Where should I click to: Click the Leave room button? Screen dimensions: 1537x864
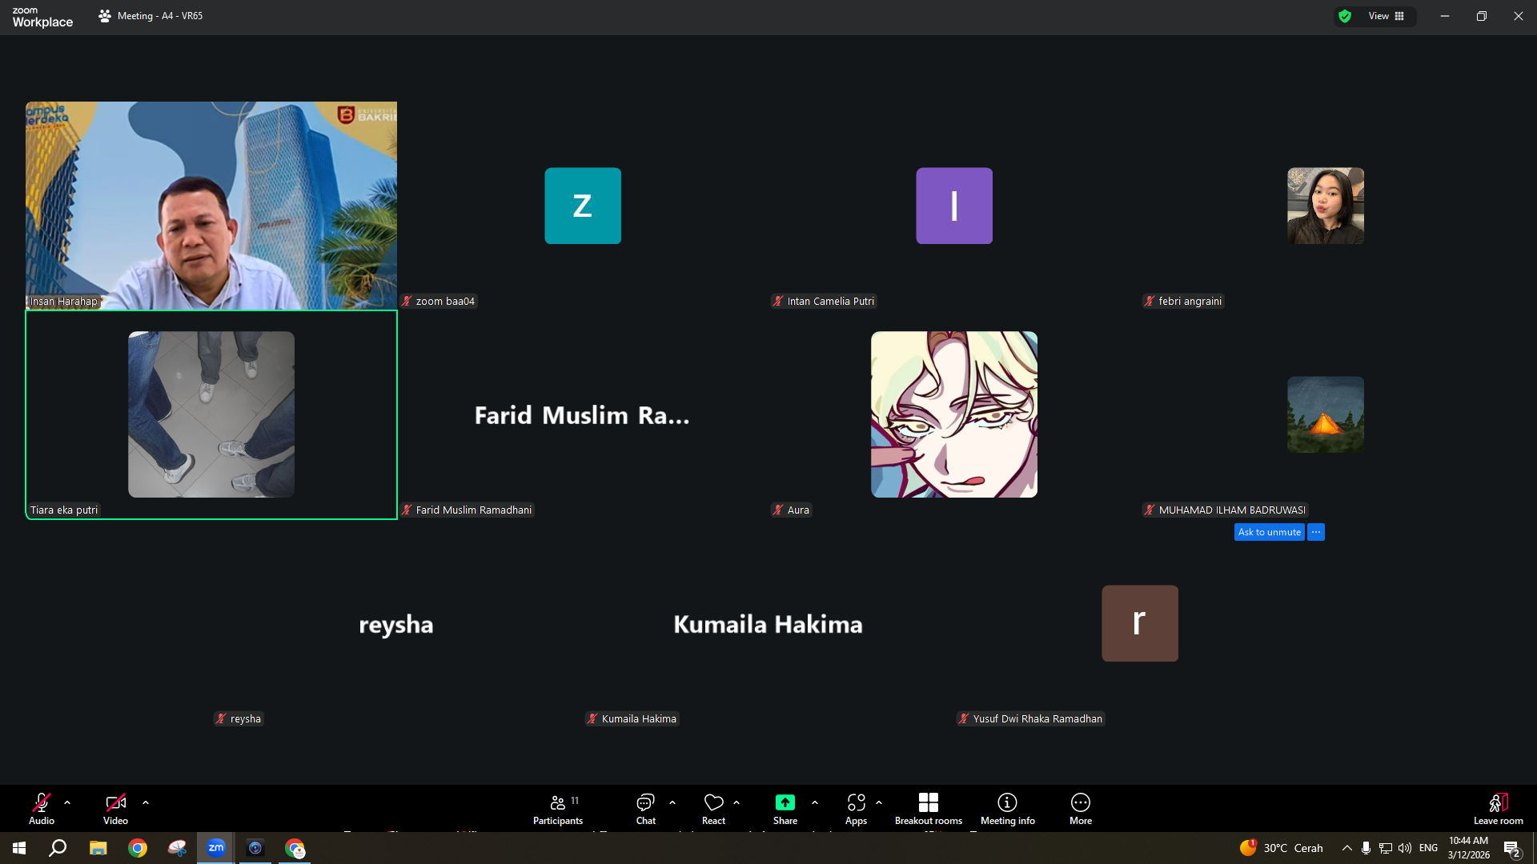point(1498,808)
